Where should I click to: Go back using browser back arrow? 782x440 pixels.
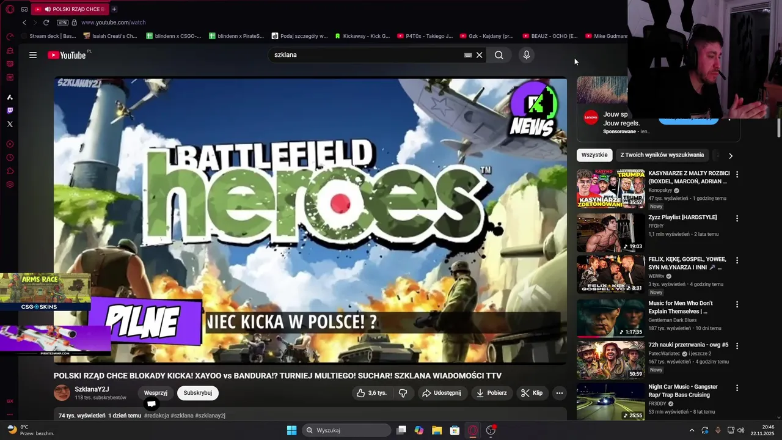click(x=24, y=23)
